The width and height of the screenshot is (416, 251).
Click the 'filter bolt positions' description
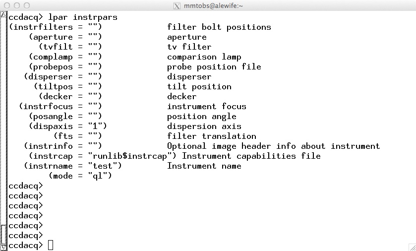pyautogui.click(x=219, y=27)
